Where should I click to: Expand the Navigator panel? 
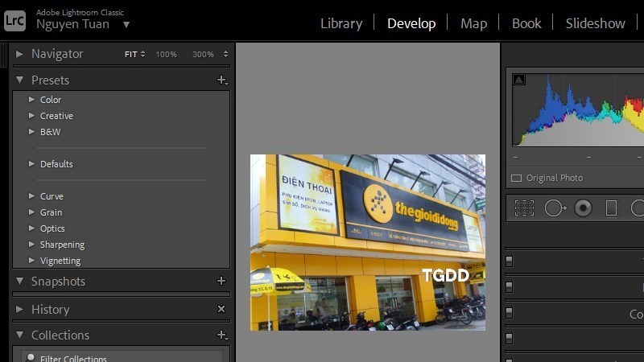pyautogui.click(x=19, y=54)
